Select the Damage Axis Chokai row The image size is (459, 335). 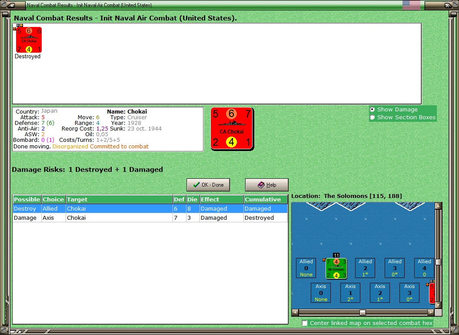150,218
